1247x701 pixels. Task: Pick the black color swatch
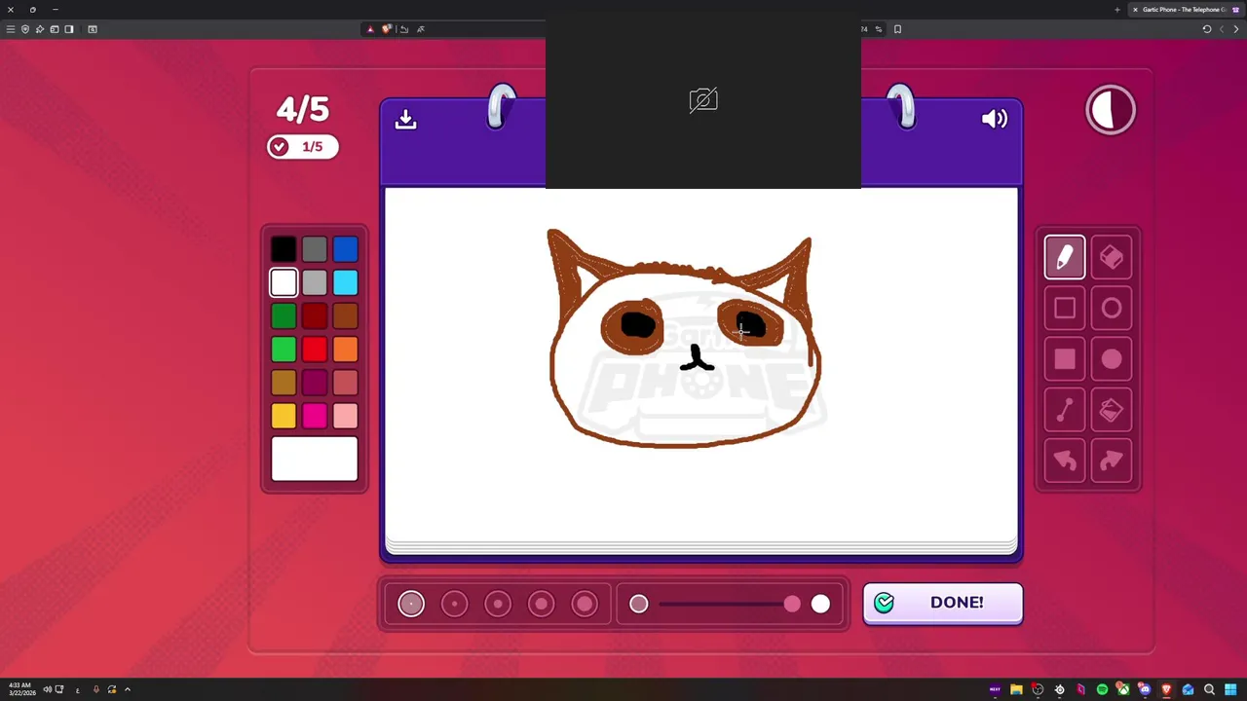pyautogui.click(x=283, y=250)
